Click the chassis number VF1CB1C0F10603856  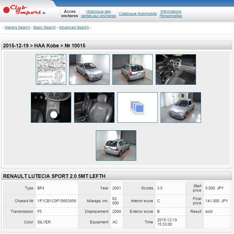pos(57,201)
